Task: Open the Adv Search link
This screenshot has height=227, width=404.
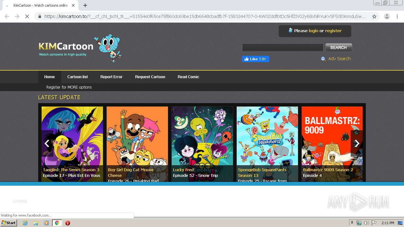Action: [x=339, y=59]
